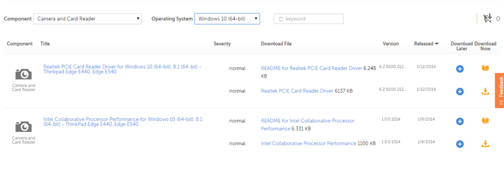The image size is (504, 184).
Task: Add Realtek PCIE Card Reader Driver to download later
Action: [x=460, y=92]
